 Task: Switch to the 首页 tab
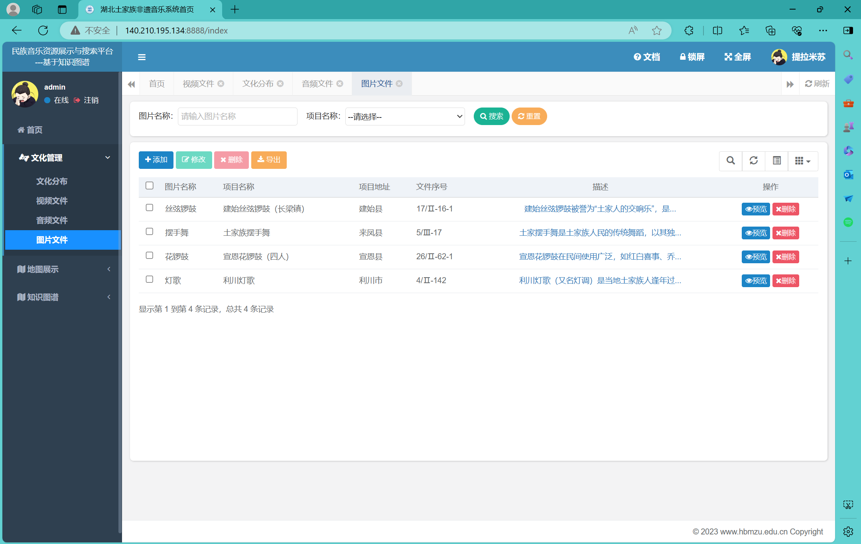[157, 84]
